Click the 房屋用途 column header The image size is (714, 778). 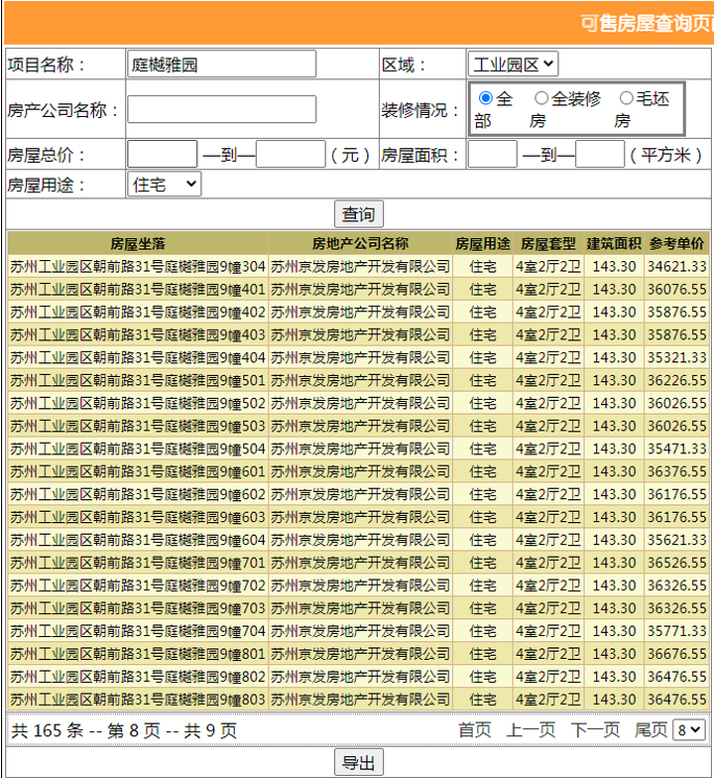[483, 244]
